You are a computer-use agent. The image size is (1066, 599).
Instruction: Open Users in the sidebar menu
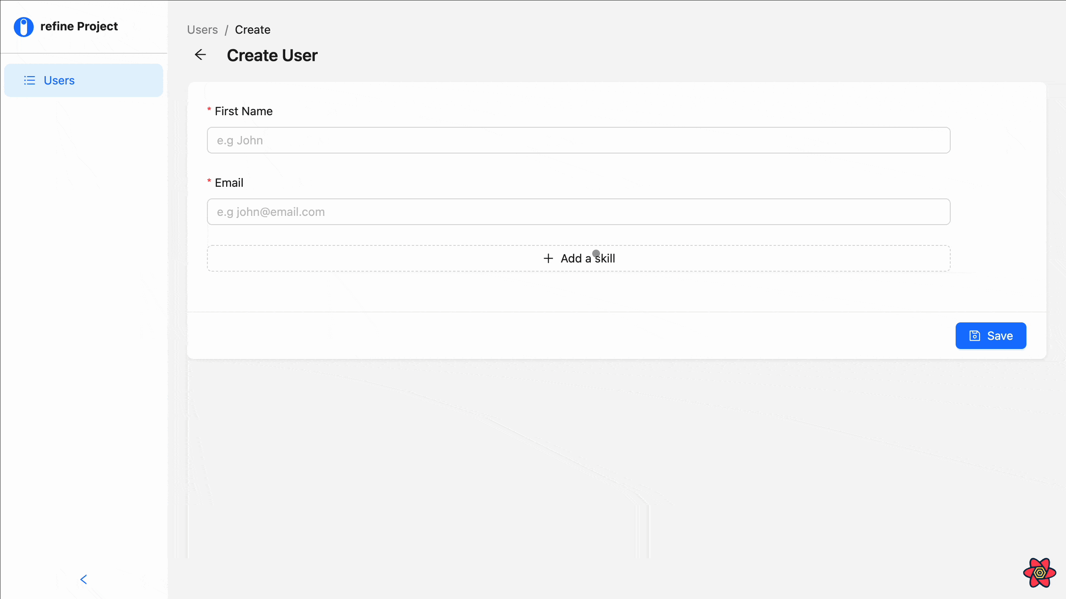tap(84, 80)
